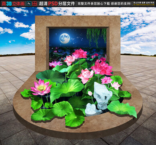Click the small lotus bud near rock
156x145 pixels.
point(90,93)
